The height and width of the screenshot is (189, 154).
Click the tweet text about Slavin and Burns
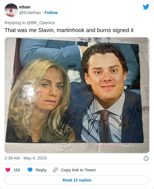[x=69, y=30]
